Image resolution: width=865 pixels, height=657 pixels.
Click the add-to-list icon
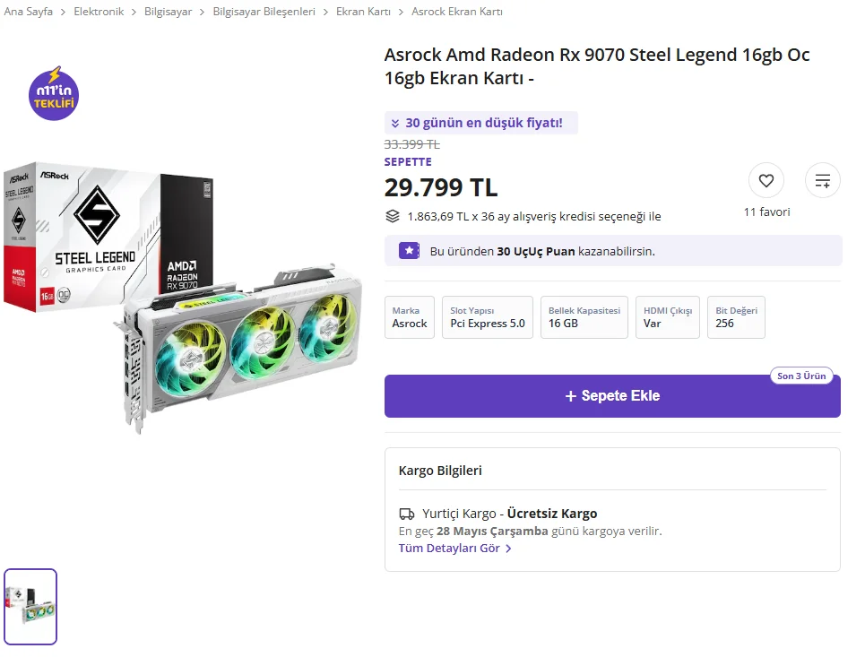tap(822, 181)
